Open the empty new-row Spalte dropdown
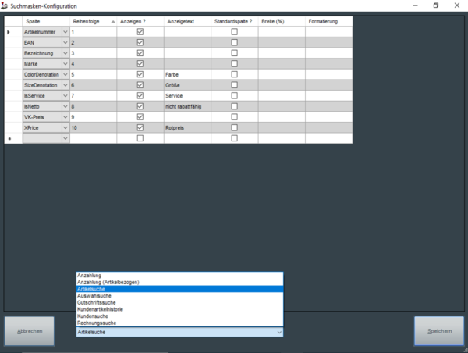468x353 pixels. 66,138
